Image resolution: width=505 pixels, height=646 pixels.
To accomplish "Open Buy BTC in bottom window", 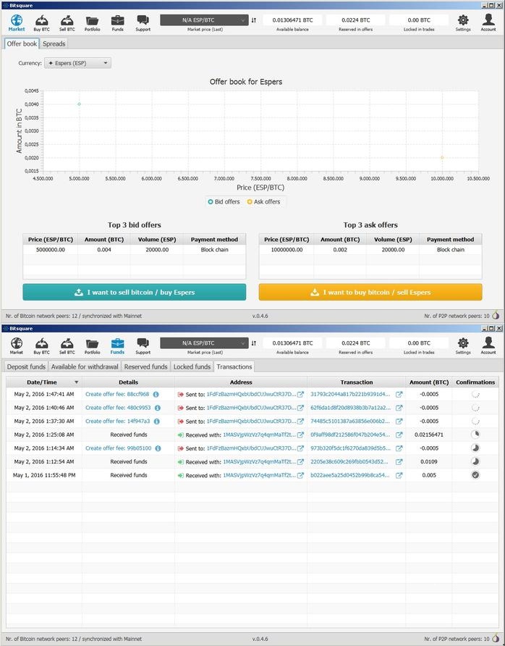I will [41, 346].
